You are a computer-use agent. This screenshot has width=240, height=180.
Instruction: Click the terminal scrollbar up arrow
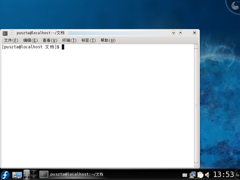point(196,46)
